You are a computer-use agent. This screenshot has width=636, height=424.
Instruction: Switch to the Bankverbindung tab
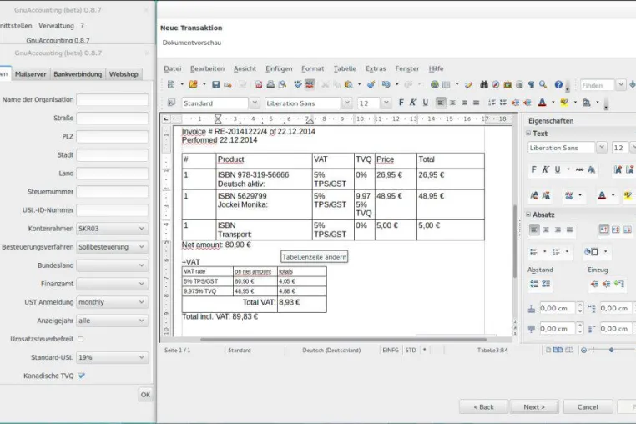(x=78, y=74)
